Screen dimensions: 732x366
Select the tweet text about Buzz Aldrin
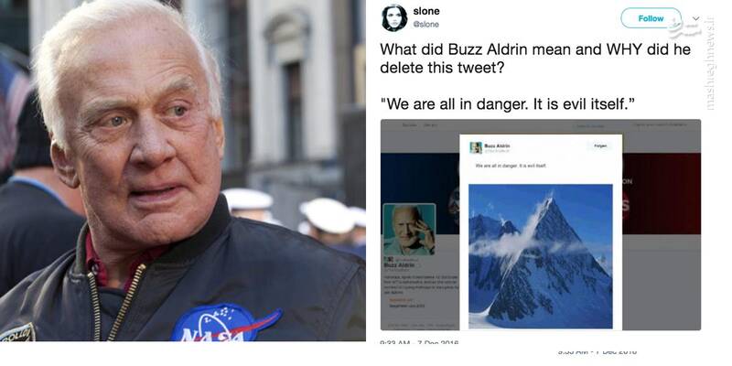[535, 76]
